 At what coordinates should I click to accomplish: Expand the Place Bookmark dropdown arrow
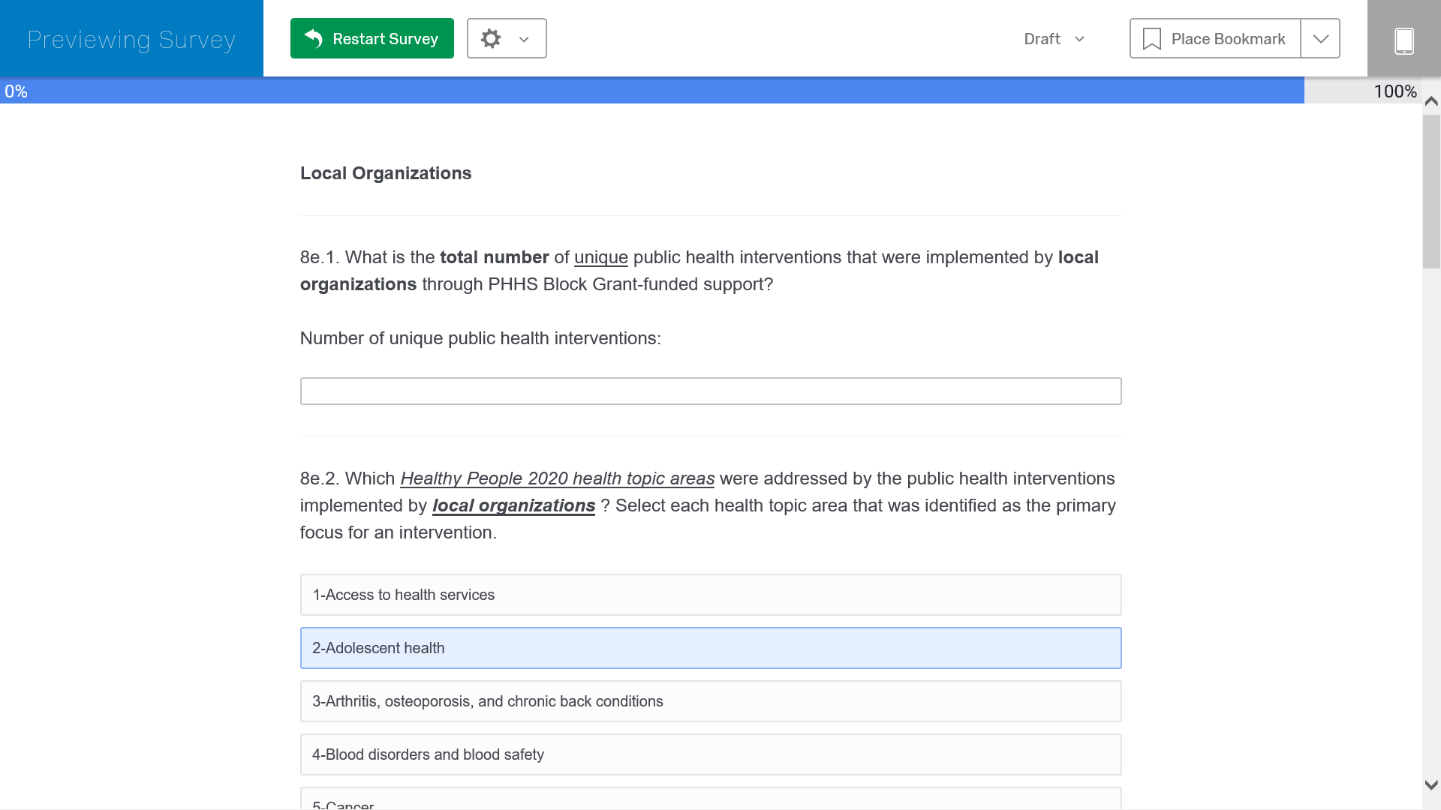[1320, 39]
